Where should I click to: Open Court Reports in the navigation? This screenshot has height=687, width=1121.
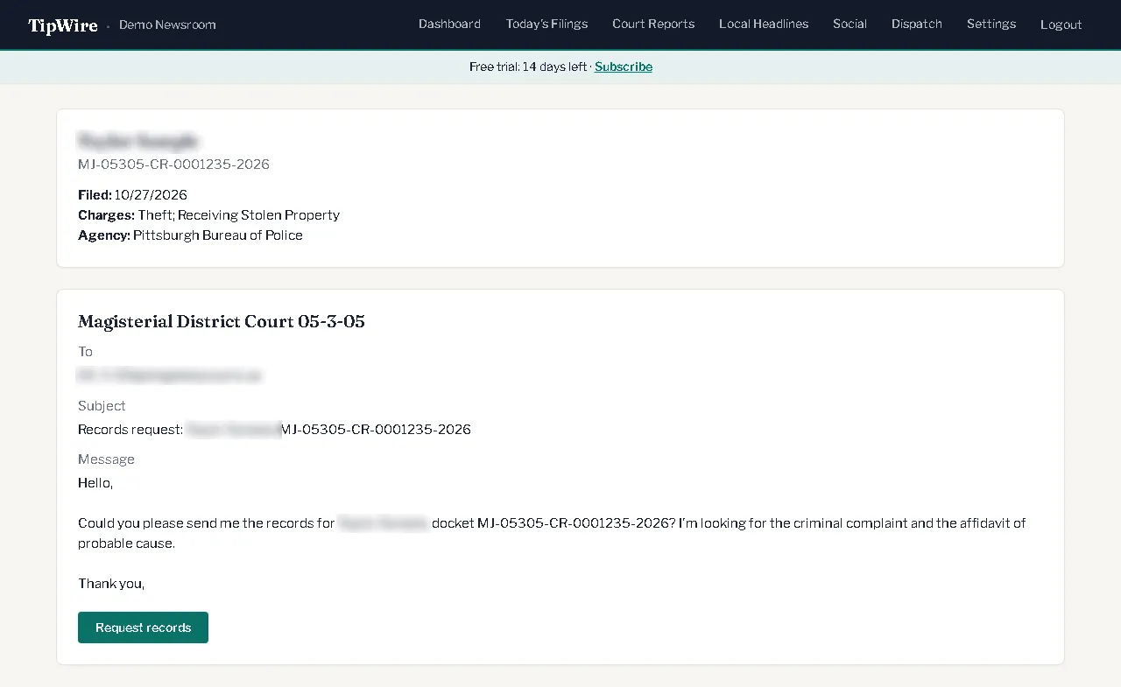tap(653, 25)
